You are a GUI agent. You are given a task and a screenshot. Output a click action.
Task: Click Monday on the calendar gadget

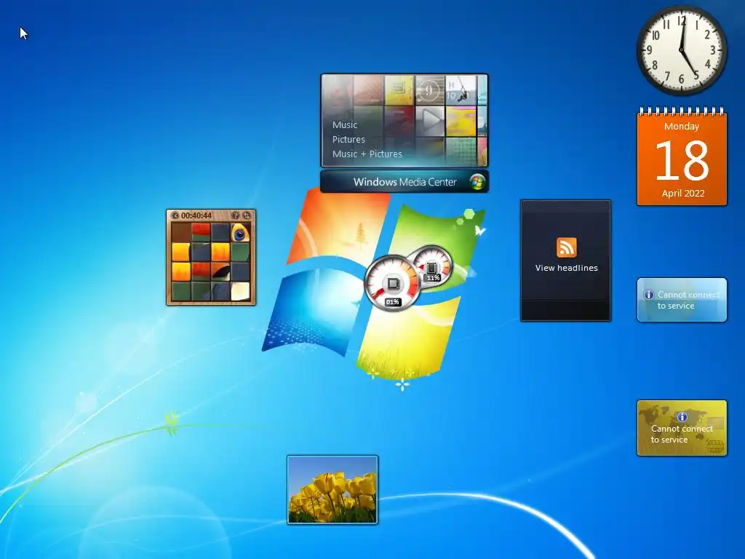click(x=682, y=127)
